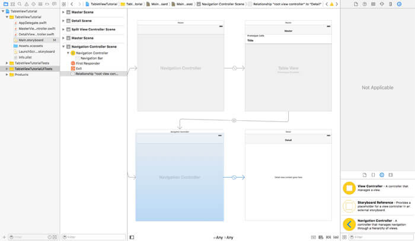Show the Quick Help inspector
Viewport: 415px width, 241px height.
click(365, 4)
